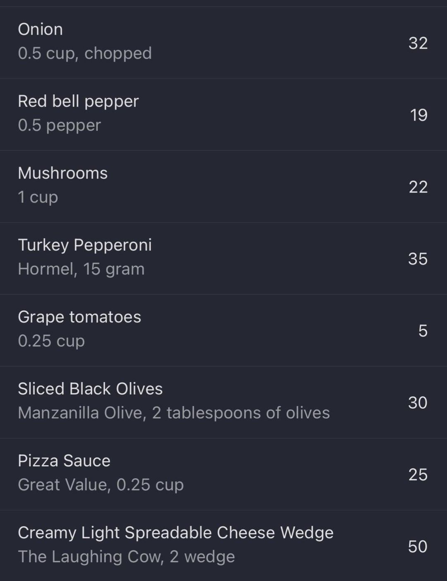The image size is (447, 581).
Task: Open the Pizza Sauce entry
Action: [x=223, y=474]
